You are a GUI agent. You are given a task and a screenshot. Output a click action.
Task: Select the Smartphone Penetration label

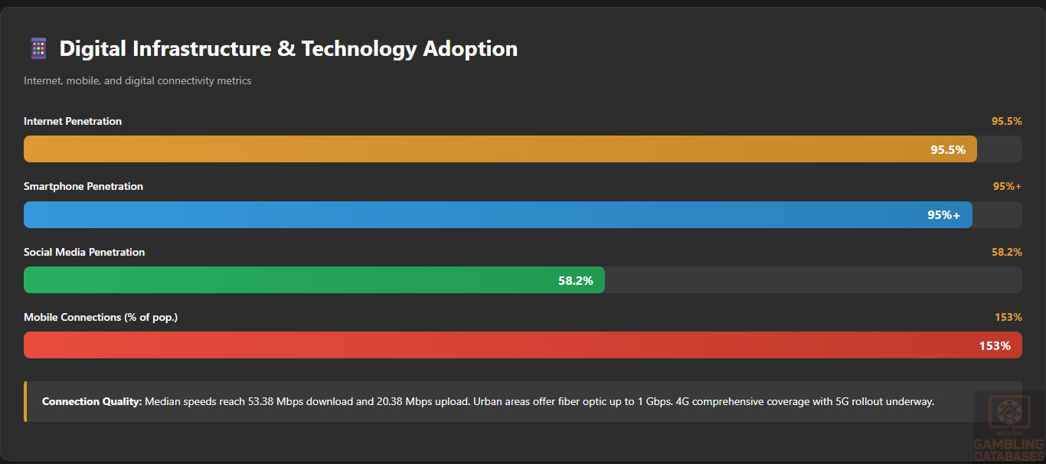[83, 186]
